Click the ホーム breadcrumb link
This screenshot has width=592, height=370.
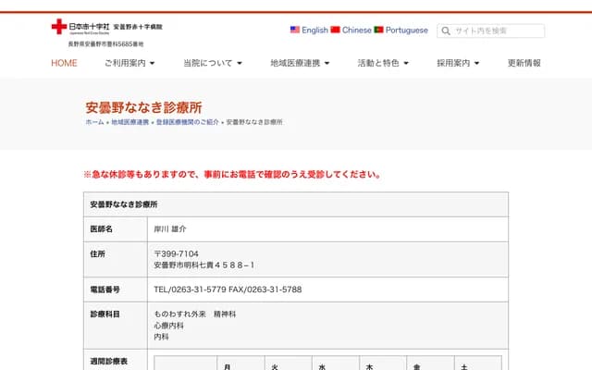pyautogui.click(x=94, y=122)
